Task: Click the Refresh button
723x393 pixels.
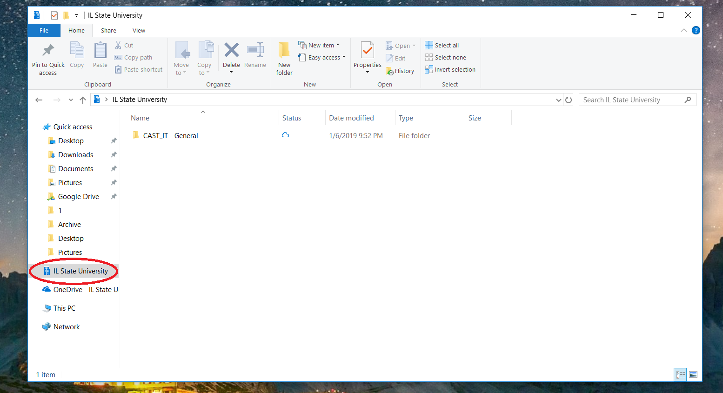Action: pyautogui.click(x=568, y=100)
